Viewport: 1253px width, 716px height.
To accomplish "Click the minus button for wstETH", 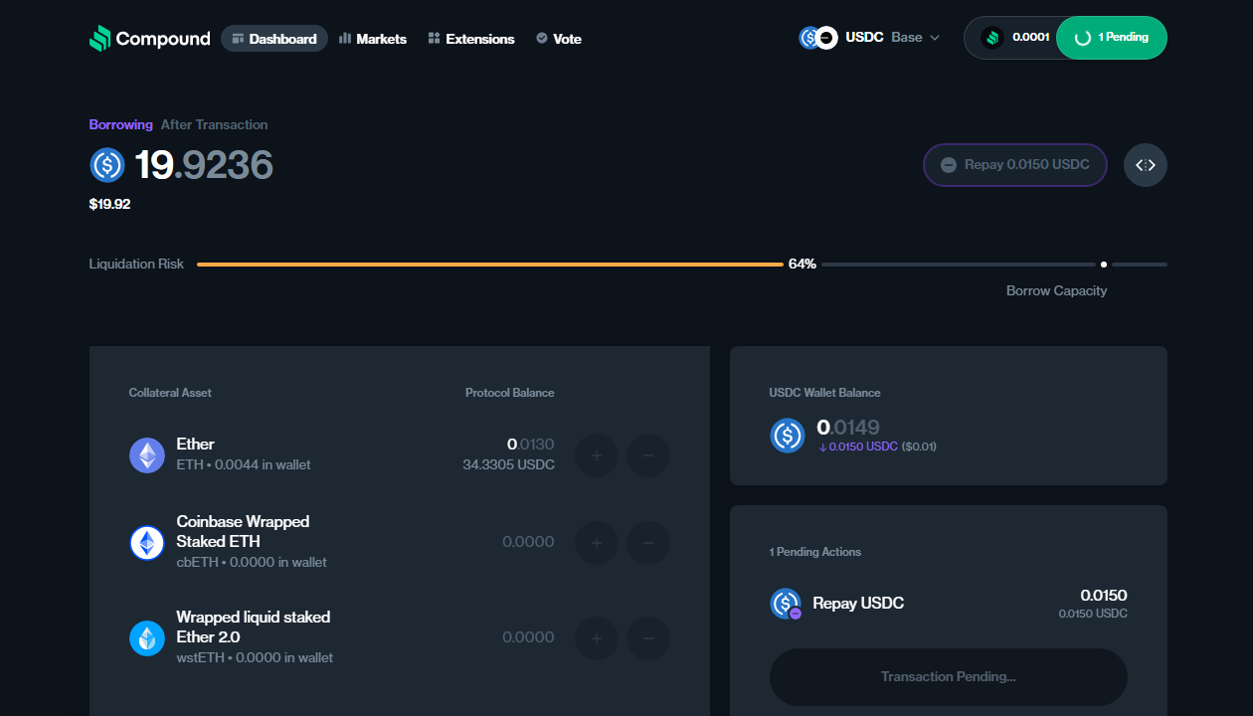I will (648, 638).
